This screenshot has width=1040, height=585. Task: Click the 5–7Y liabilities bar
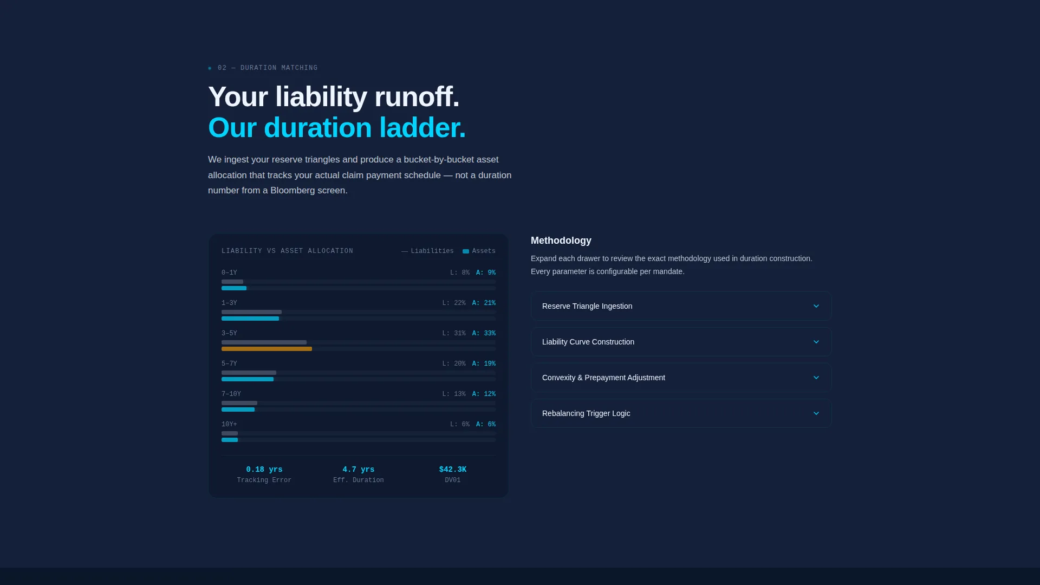click(249, 373)
